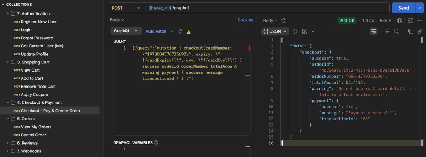Open the response Body dropdown

(x=271, y=21)
